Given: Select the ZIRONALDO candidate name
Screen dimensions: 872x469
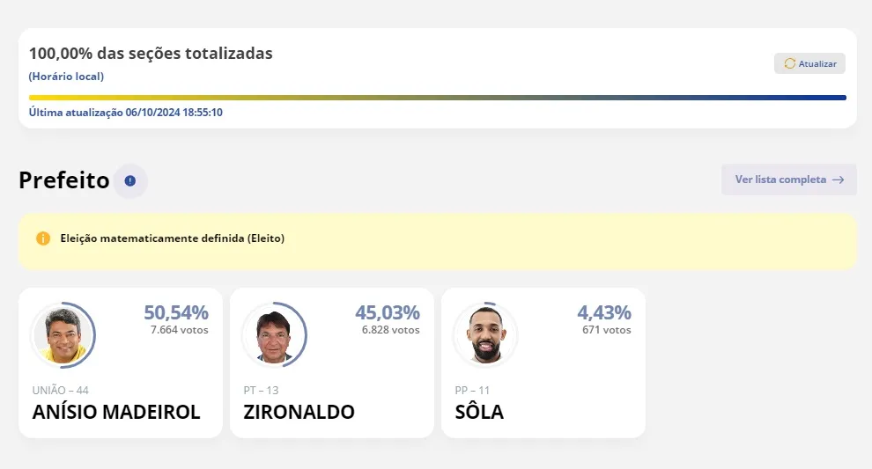Looking at the screenshot, I should [299, 412].
